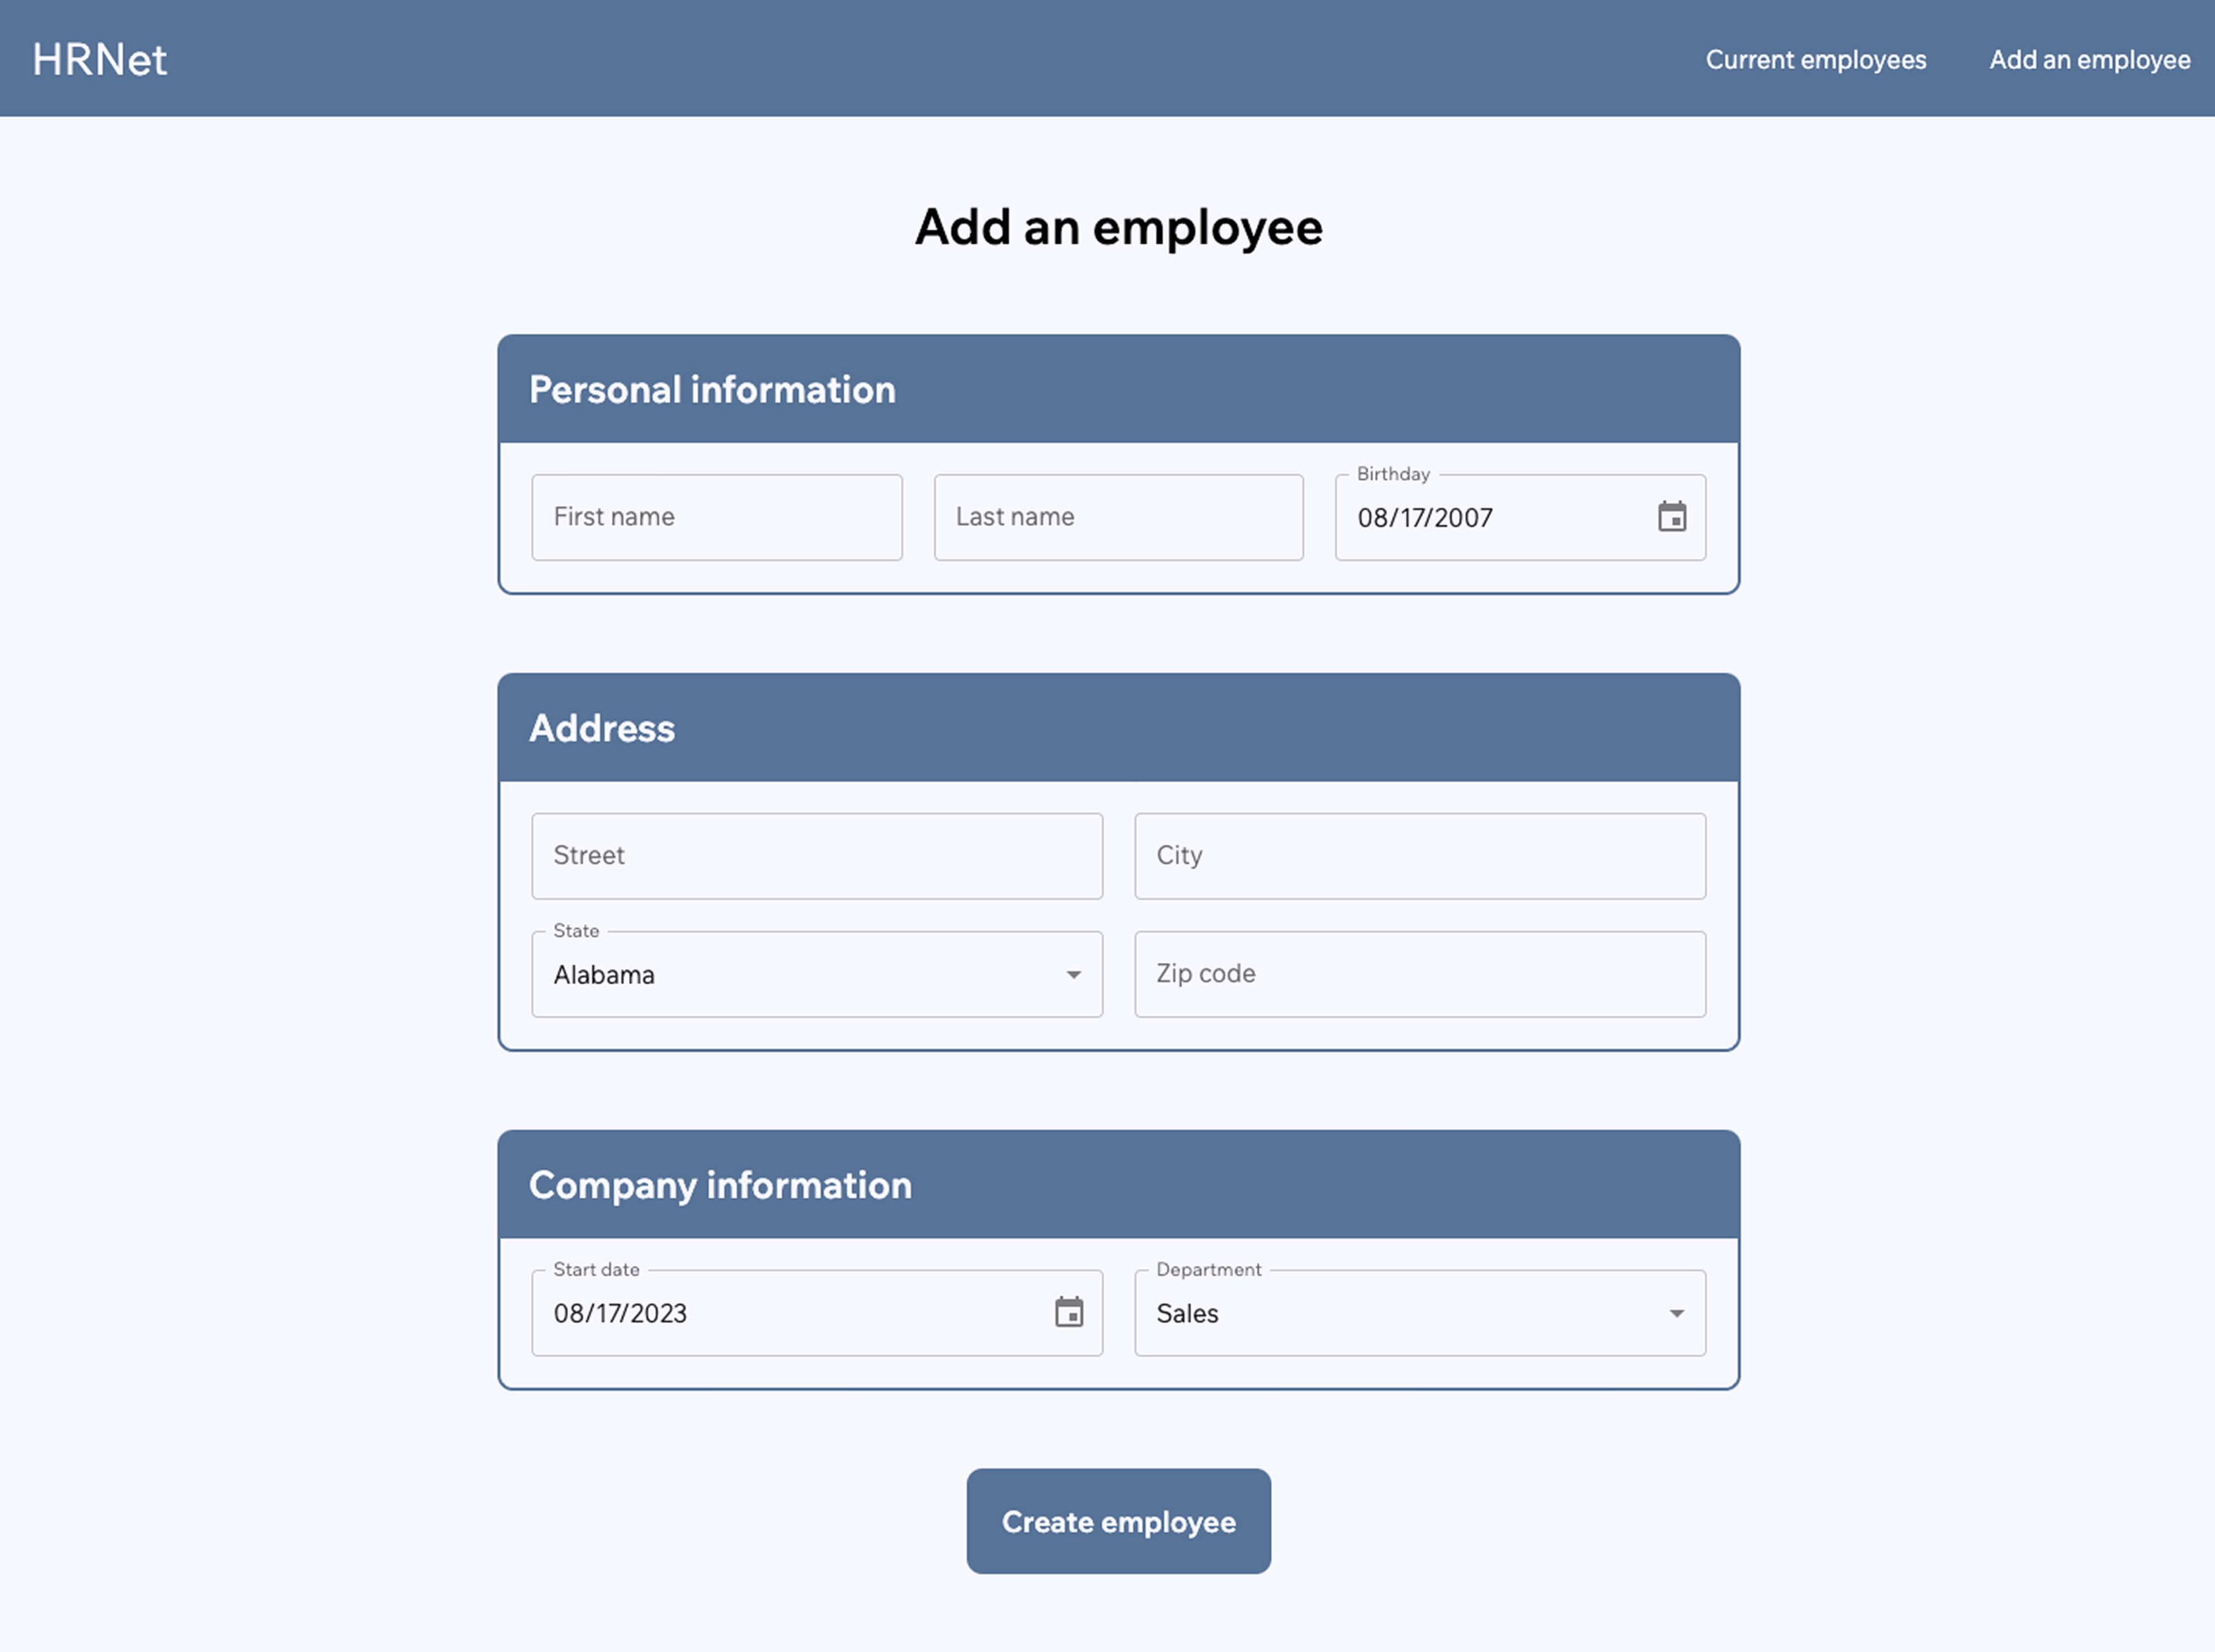Click the Address section header
Viewport: 2215px width, 1652px height.
pyautogui.click(x=602, y=728)
